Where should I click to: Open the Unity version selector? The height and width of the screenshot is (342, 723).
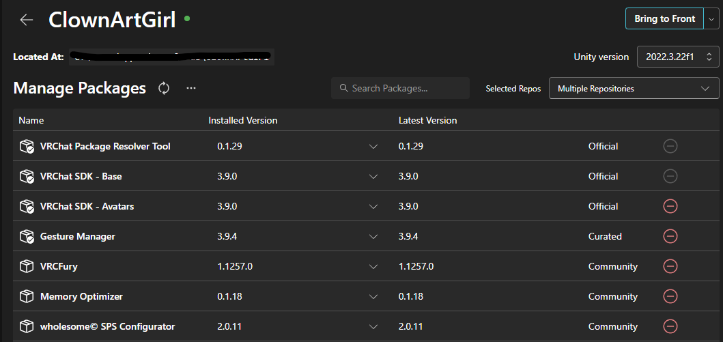677,57
